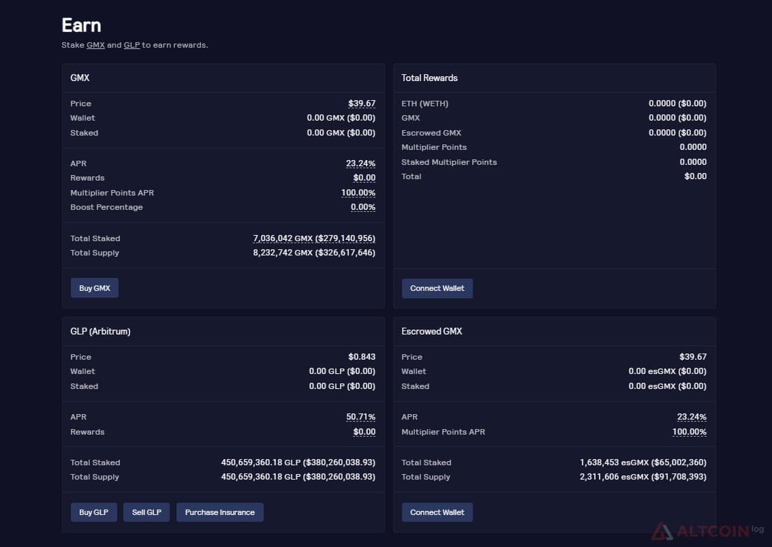The height and width of the screenshot is (547, 772).
Task: Click the GLP APR value 50.71%
Action: click(x=360, y=417)
